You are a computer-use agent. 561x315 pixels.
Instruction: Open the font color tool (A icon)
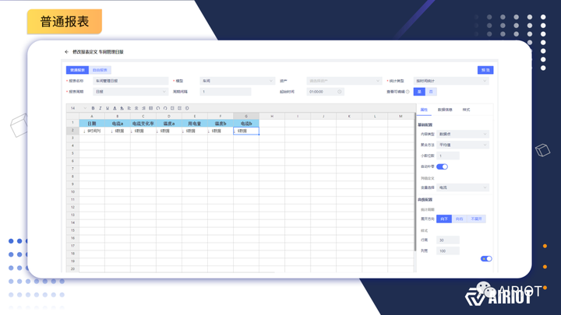click(x=115, y=108)
